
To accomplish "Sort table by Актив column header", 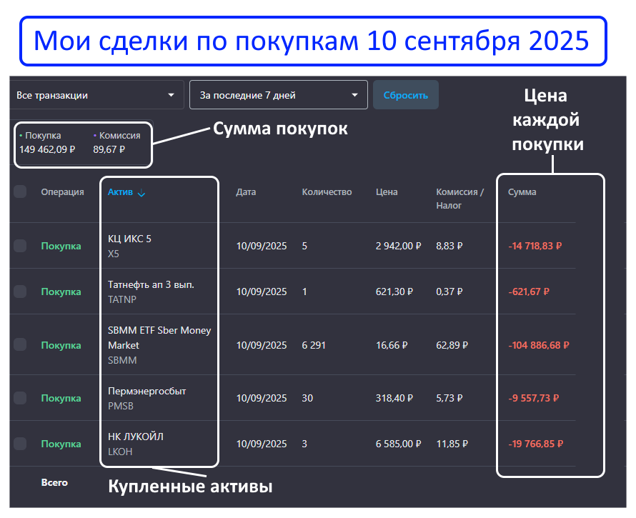I will coord(120,192).
